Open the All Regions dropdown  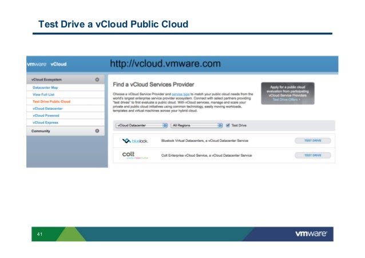point(196,125)
